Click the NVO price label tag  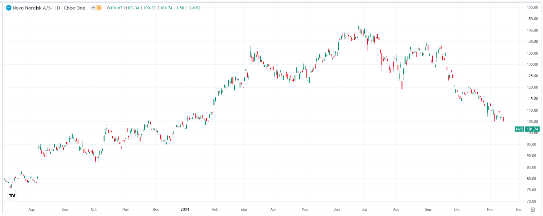point(520,129)
